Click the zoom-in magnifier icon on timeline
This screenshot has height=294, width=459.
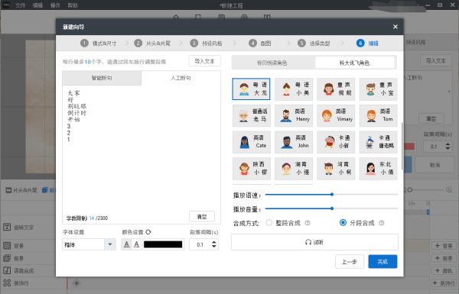click(x=449, y=189)
